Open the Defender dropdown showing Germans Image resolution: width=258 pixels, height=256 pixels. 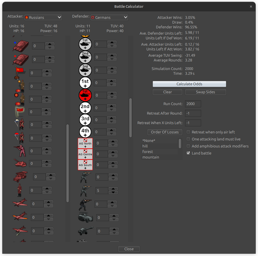coord(109,17)
